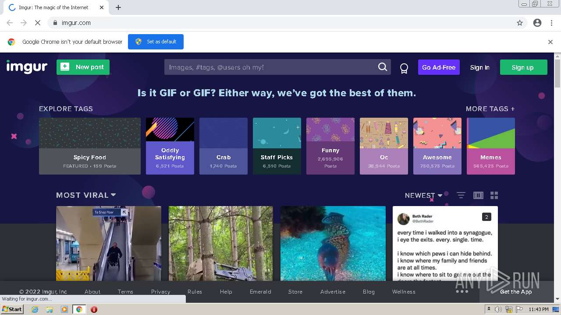The width and height of the screenshot is (561, 315).
Task: Open the Sign in link
Action: click(x=479, y=67)
